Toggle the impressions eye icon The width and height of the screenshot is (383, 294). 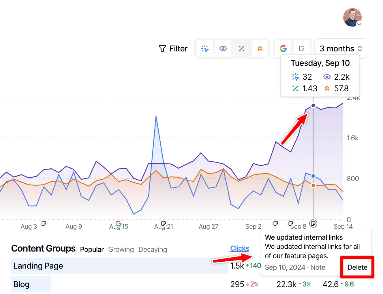(x=223, y=49)
